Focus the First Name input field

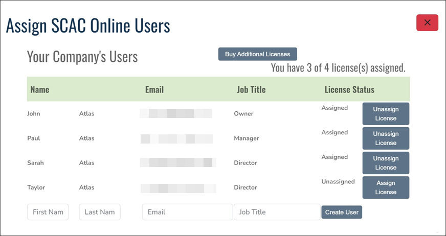click(48, 212)
